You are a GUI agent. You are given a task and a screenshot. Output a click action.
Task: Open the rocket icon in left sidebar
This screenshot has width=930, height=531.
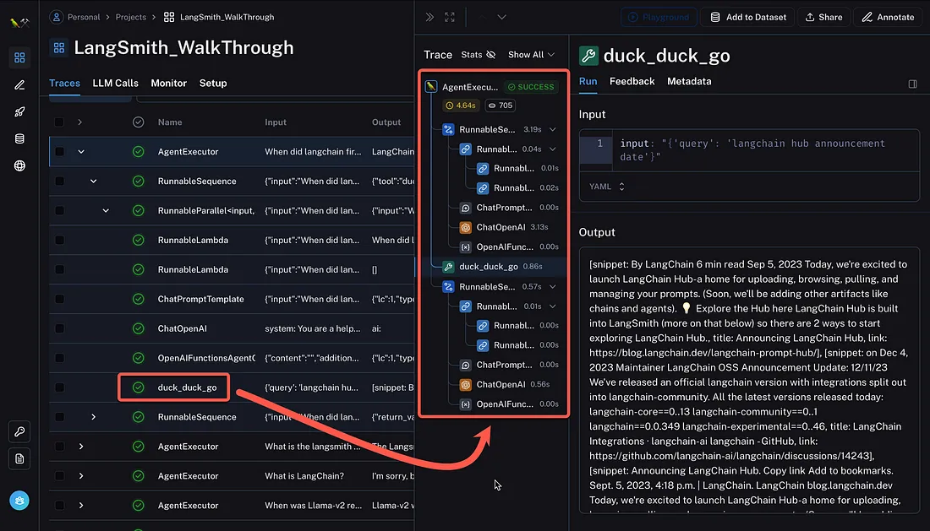19,112
